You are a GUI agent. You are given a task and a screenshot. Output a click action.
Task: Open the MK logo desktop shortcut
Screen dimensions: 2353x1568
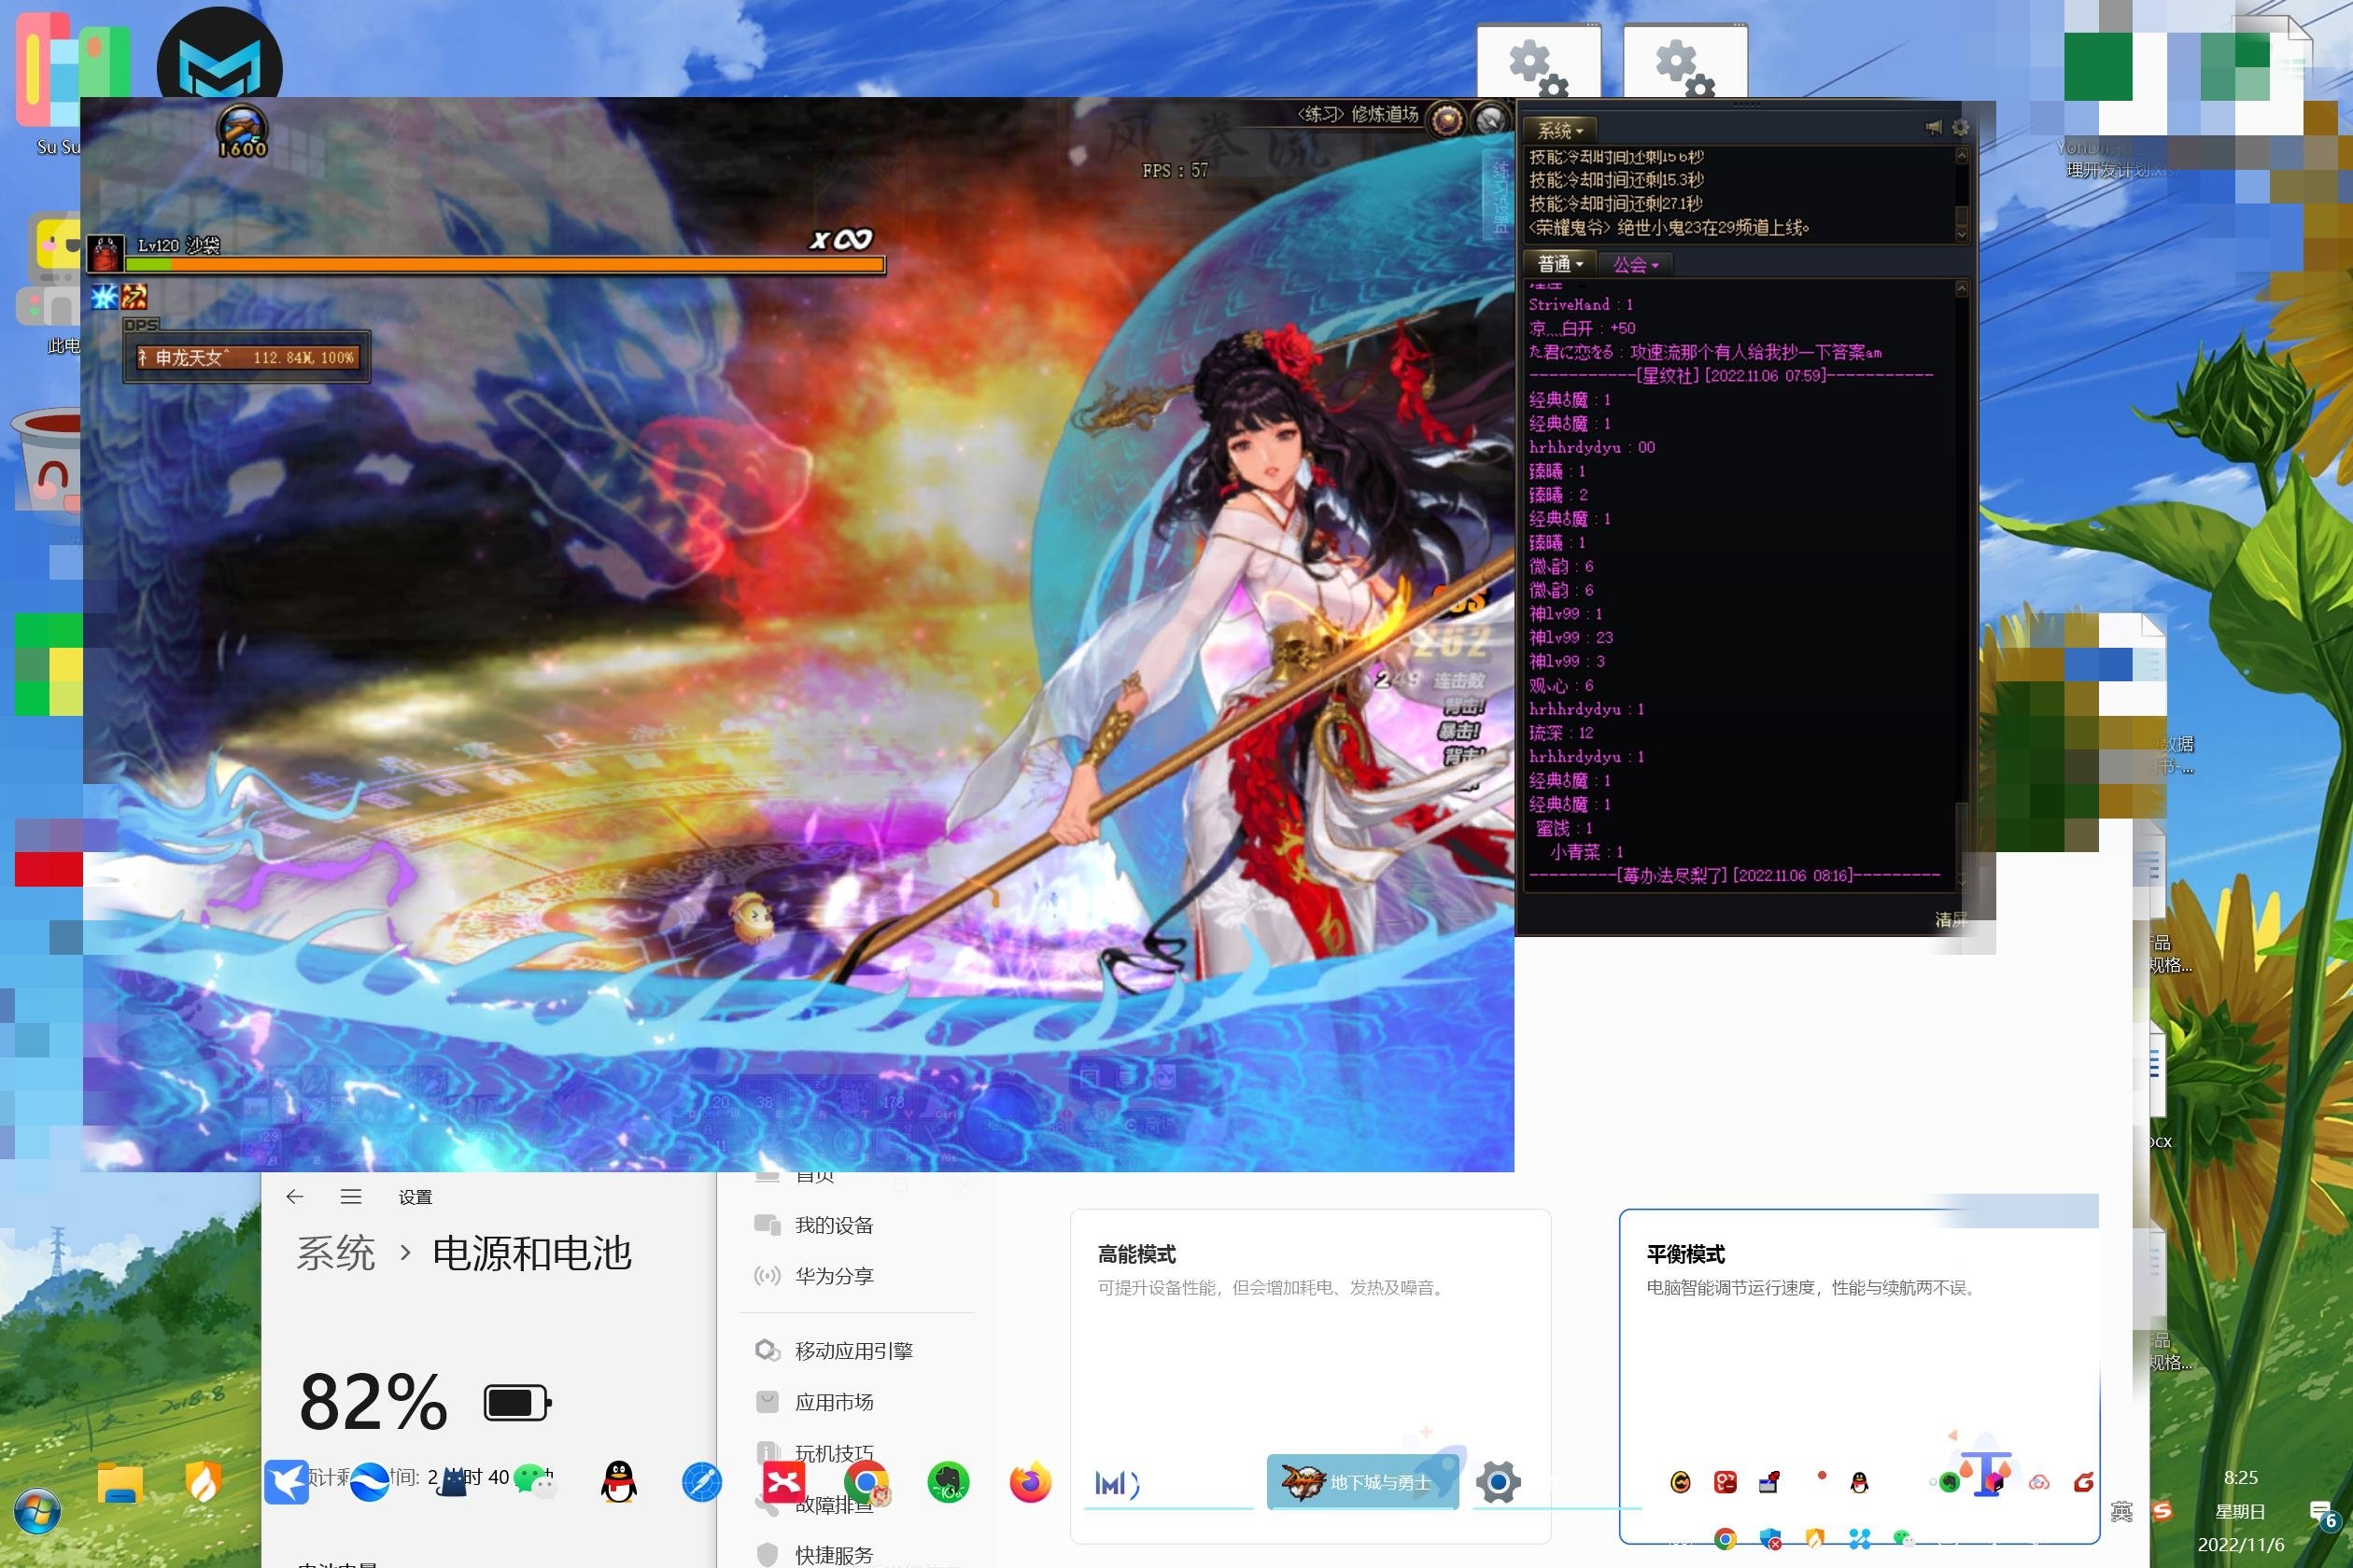pos(219,52)
